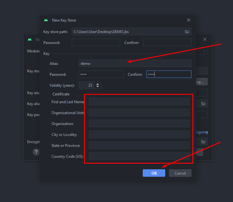Screen dimensions: 233x202
Task: Select the Organizational Unit input box
Action: [x=139, y=113]
